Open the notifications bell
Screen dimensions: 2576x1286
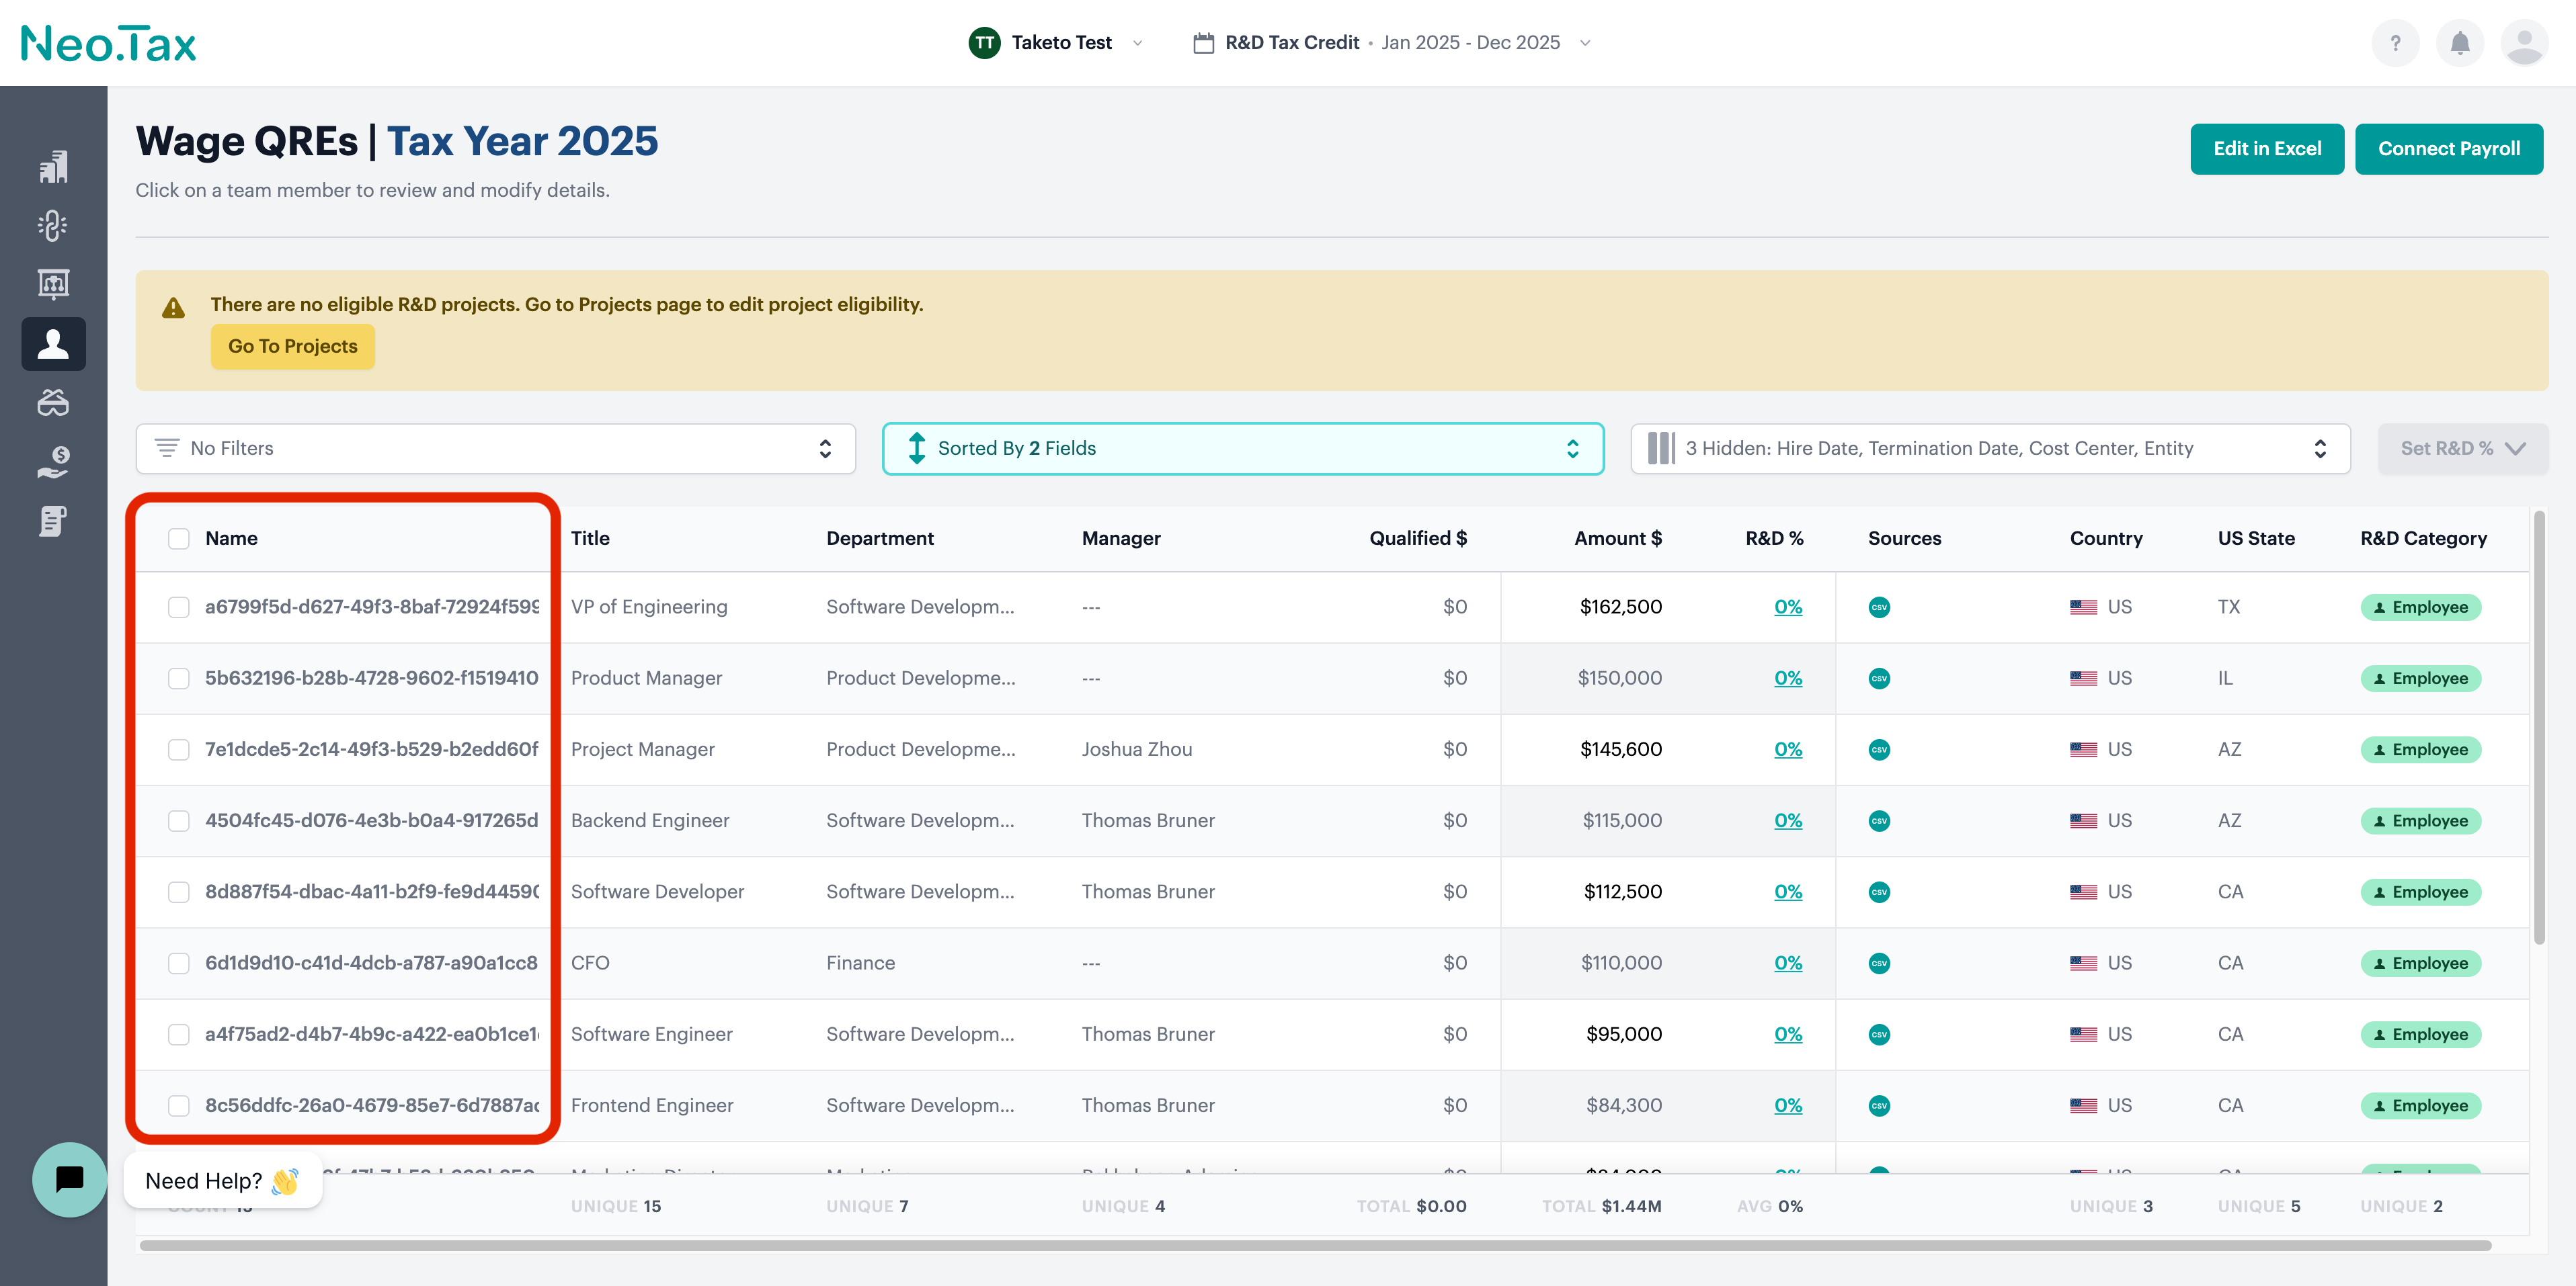(x=2460, y=43)
